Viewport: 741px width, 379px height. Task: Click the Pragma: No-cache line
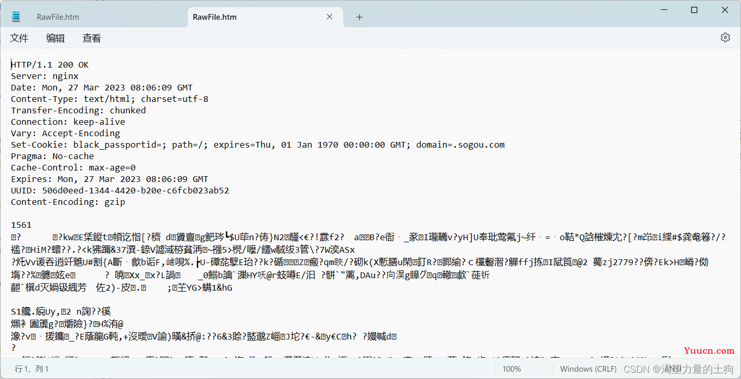point(52,156)
